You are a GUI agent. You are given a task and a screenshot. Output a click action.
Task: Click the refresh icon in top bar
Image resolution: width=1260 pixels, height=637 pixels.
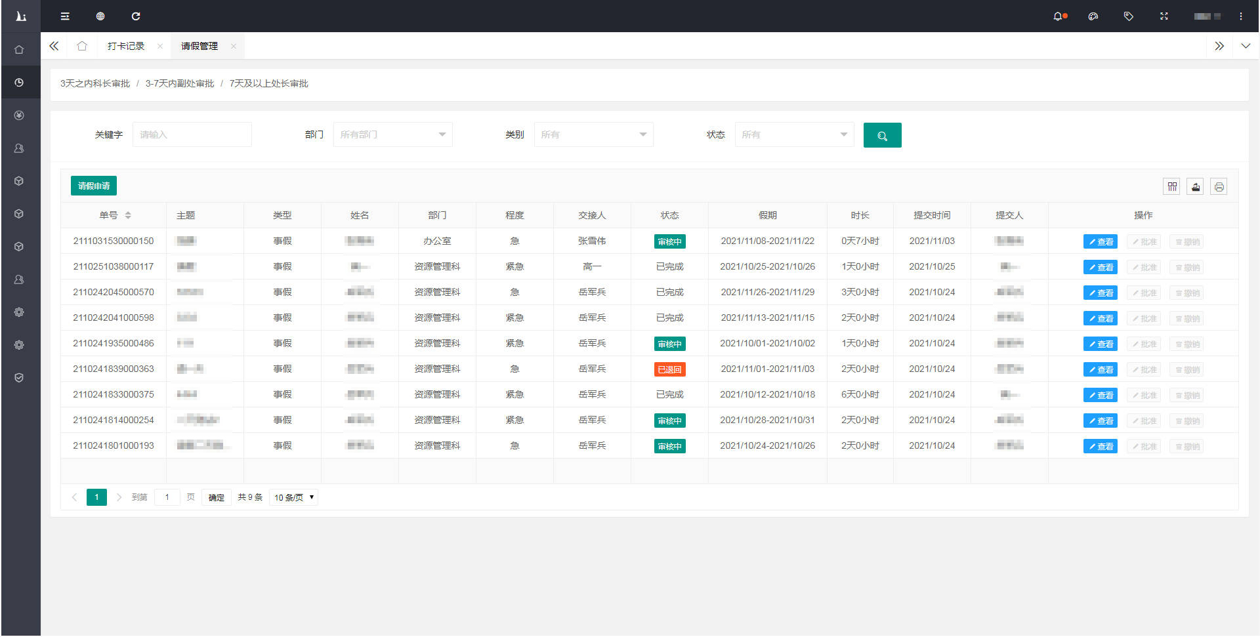(x=136, y=16)
